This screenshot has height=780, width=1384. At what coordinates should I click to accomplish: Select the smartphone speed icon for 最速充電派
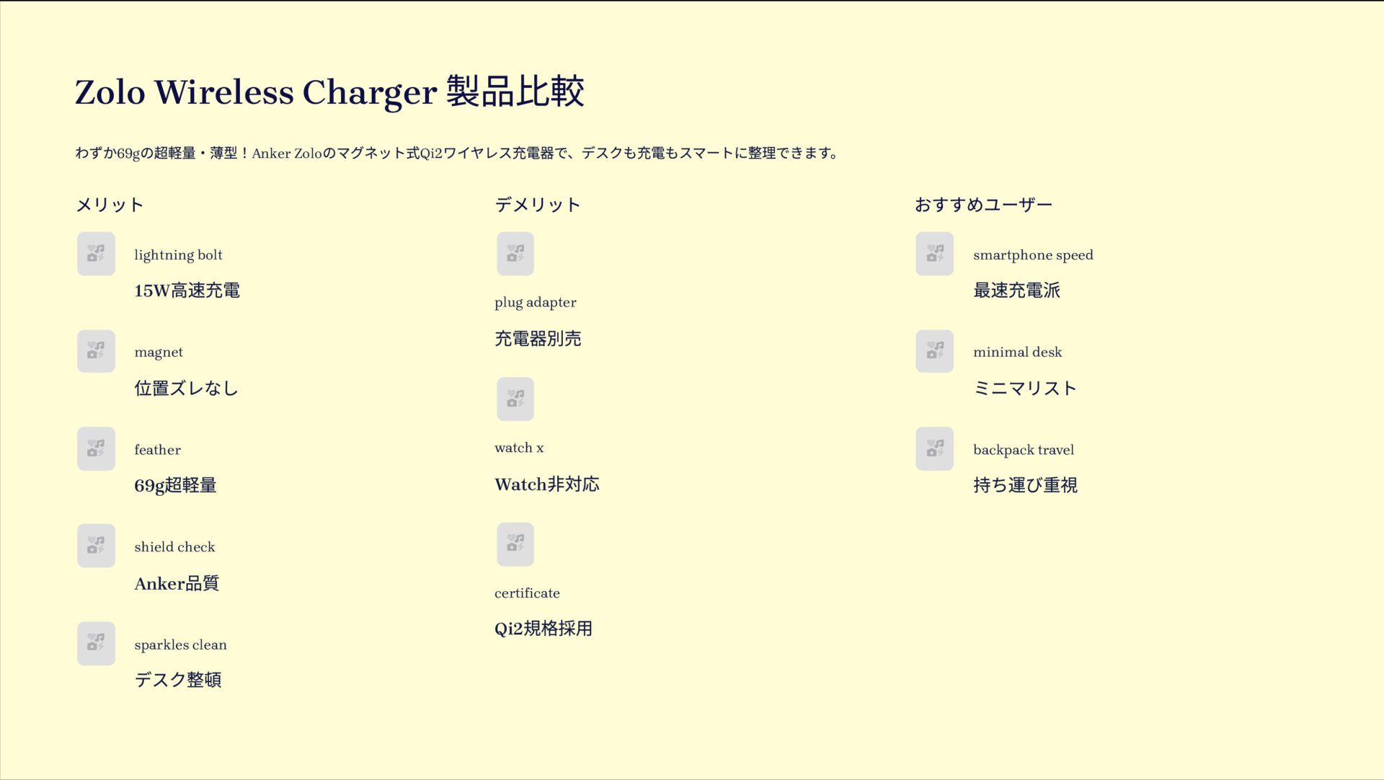point(933,254)
